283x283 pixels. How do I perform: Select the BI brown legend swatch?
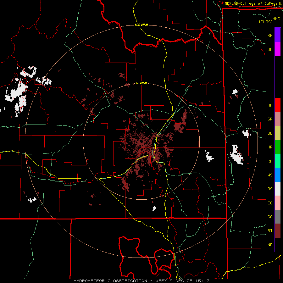tap(278, 231)
